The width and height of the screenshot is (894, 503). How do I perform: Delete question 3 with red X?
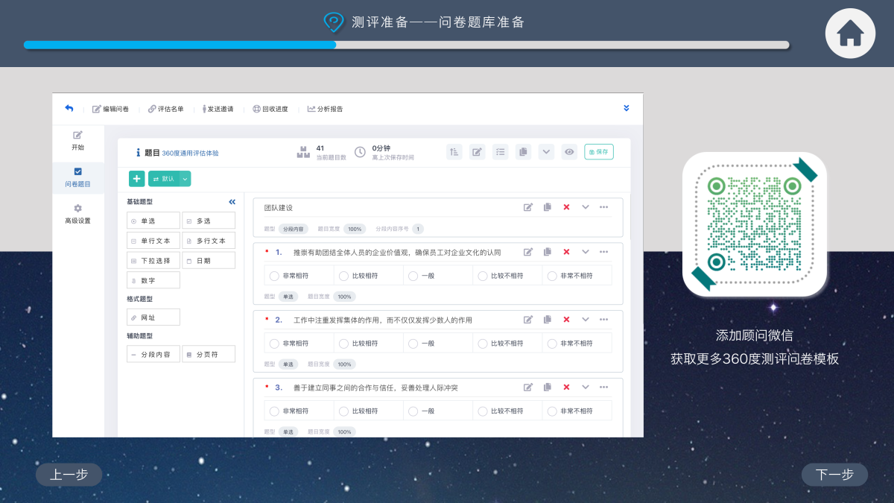coord(566,387)
